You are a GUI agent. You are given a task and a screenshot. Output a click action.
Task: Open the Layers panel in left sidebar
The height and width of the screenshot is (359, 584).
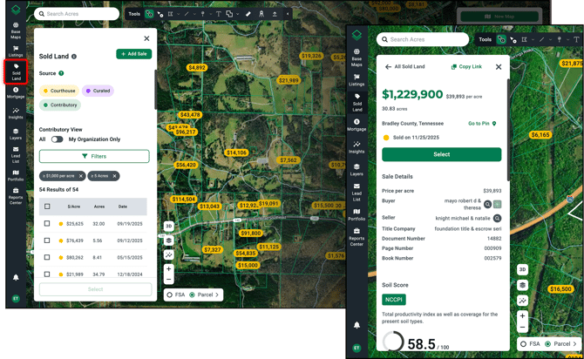click(x=16, y=134)
